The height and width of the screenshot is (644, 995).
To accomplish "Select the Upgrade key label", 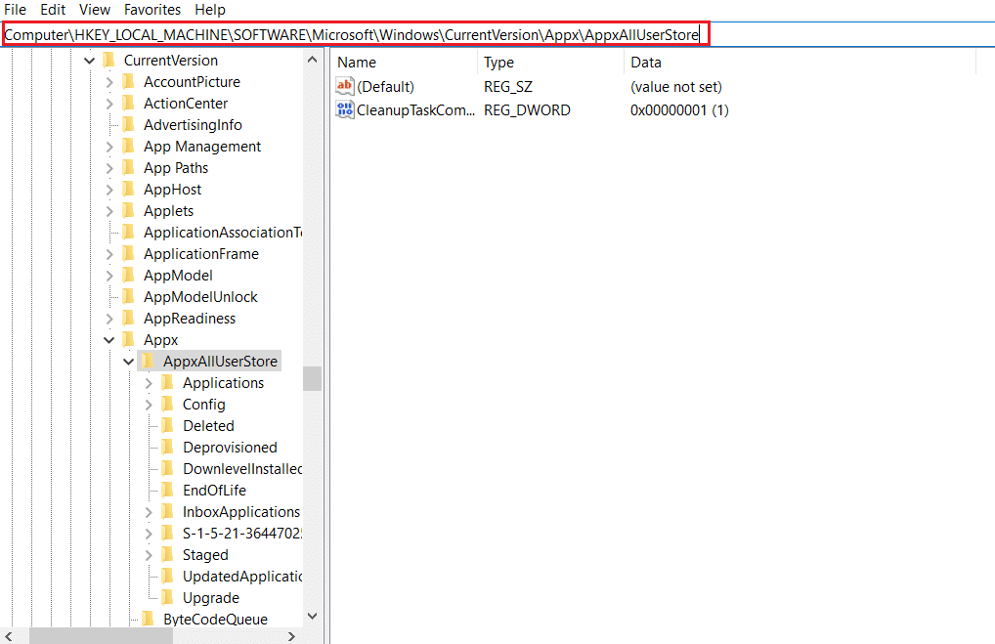I will click(211, 598).
